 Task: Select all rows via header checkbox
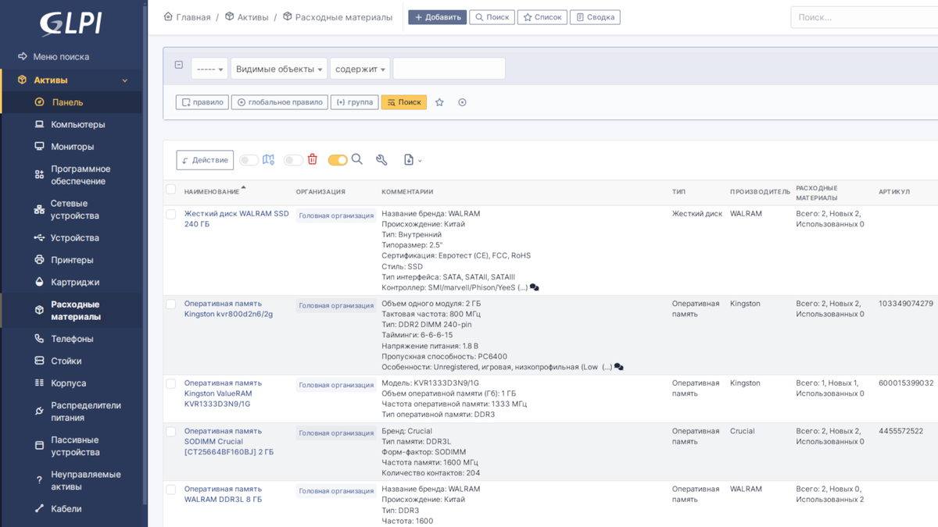pos(170,190)
